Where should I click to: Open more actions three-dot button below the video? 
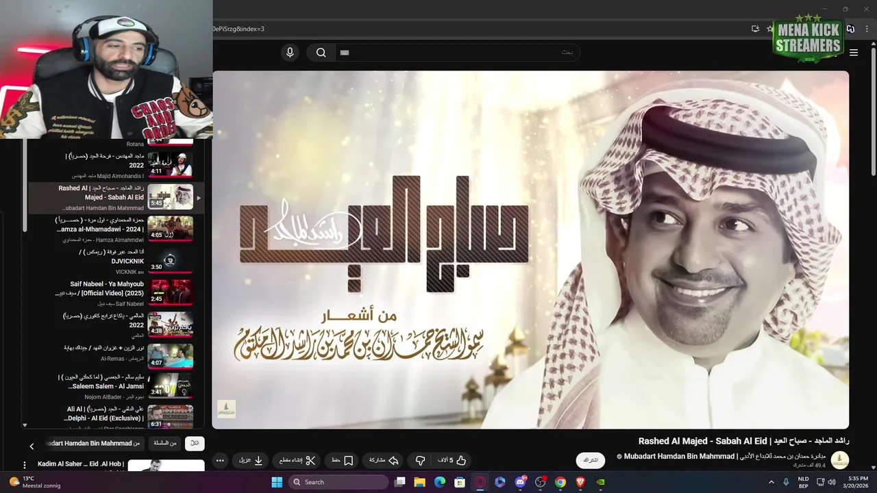220,461
